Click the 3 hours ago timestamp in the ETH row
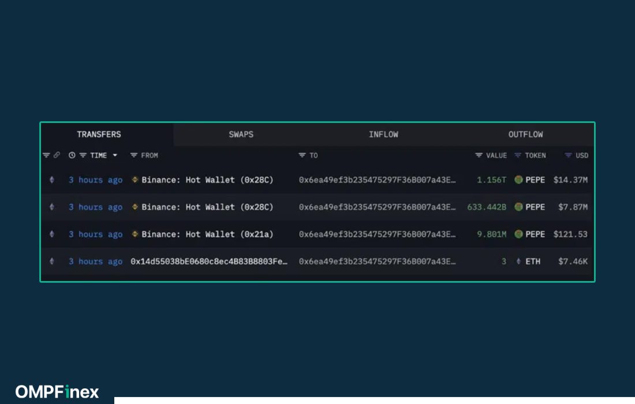This screenshot has height=404, width=635. [x=95, y=261]
